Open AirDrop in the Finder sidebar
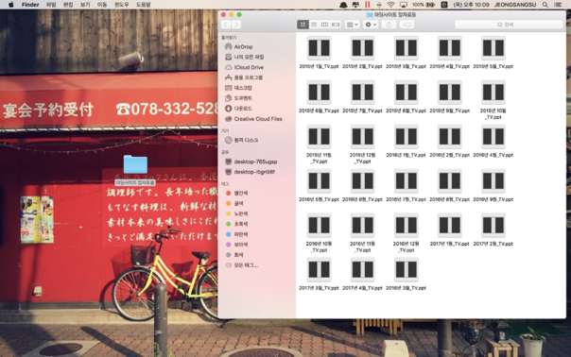 [x=239, y=46]
